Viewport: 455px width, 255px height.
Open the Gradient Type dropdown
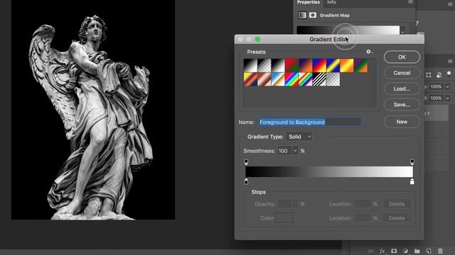(x=299, y=137)
